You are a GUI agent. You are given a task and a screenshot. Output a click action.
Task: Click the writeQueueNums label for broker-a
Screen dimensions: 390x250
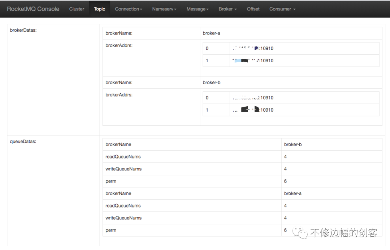pyautogui.click(x=123, y=218)
